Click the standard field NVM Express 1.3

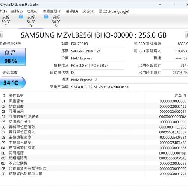click(129, 80)
